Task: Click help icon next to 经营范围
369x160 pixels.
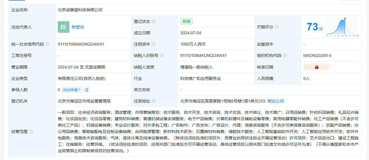Action: pos(31,132)
